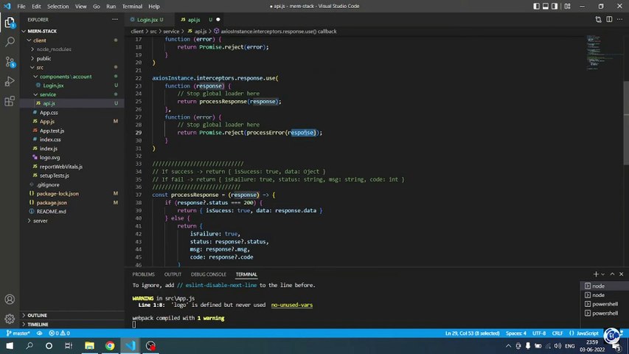Switch to the DEBUG CONSOLE tab

(x=208, y=274)
